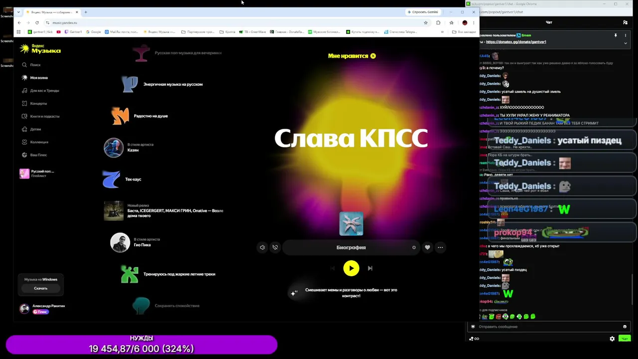Open Search in the Yandex Music sidebar

pyautogui.click(x=31, y=65)
